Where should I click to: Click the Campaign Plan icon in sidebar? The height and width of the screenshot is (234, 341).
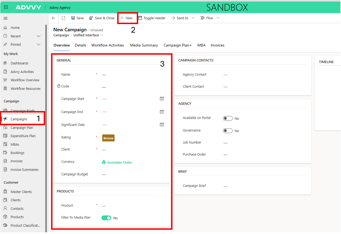(5, 127)
